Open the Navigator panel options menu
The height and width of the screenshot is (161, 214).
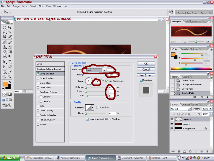pos(211,22)
